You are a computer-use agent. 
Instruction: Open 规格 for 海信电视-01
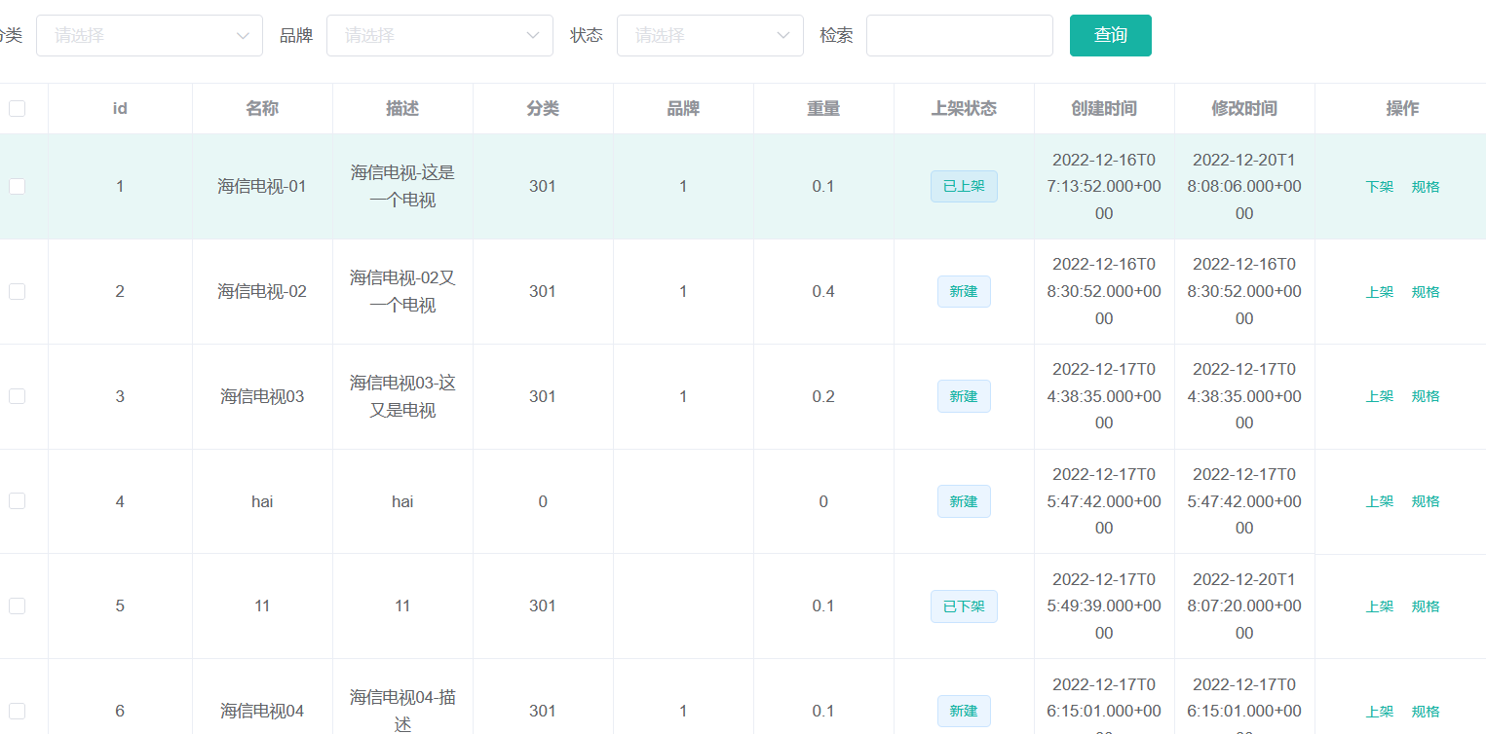[x=1426, y=187]
